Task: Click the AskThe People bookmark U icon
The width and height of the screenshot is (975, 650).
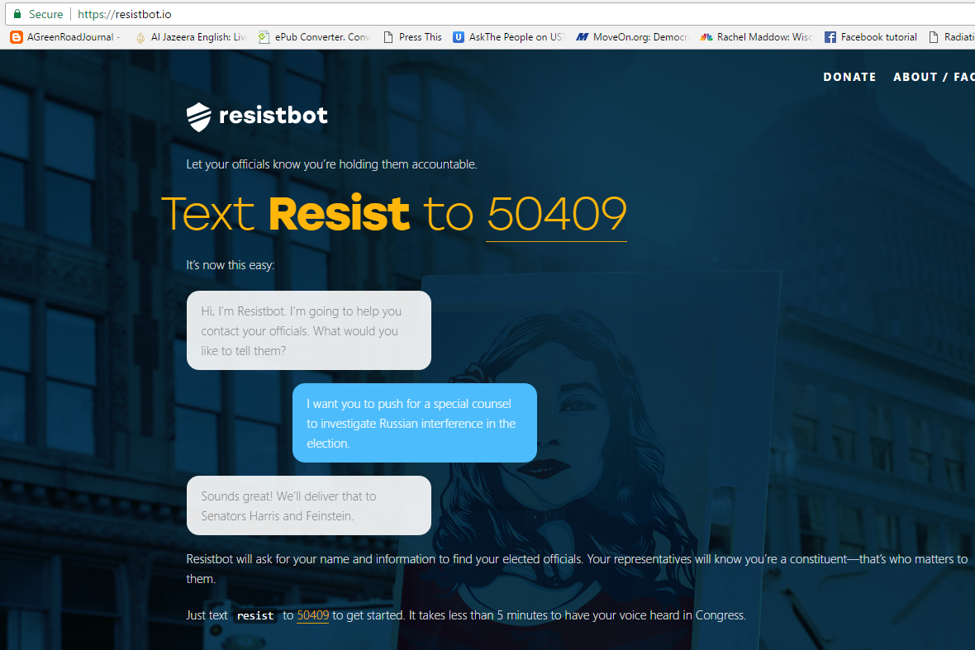Action: (459, 37)
